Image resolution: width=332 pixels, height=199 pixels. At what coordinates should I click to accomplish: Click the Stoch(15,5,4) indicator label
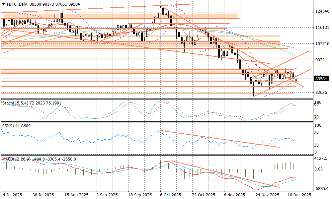click(x=13, y=103)
